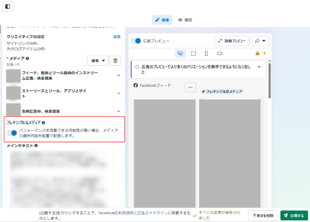Switch to the 編集 tab
The height and width of the screenshot is (222, 310).
pos(162,20)
